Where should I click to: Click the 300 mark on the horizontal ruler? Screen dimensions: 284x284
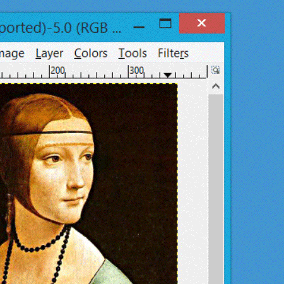(x=136, y=71)
